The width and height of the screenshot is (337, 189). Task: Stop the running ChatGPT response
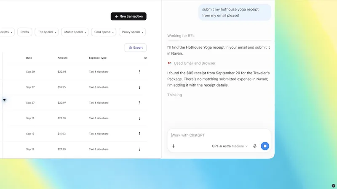[265, 146]
